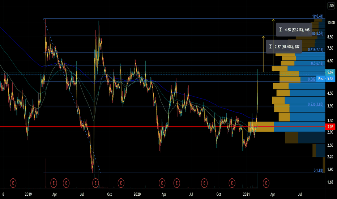
Task: Click the 0.5(6.12) Fibonacci level label
Action: [x=317, y=63]
